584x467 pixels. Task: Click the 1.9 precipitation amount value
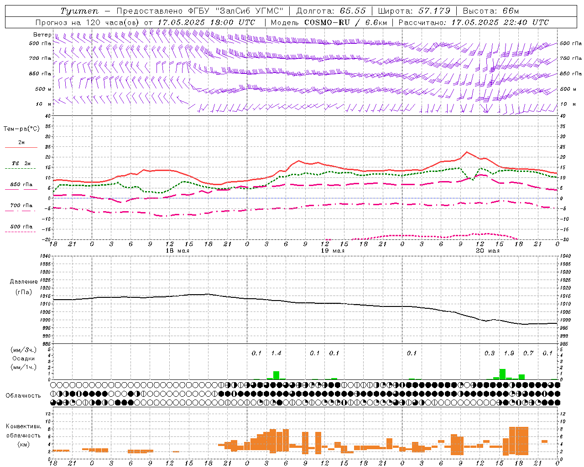coord(509,353)
